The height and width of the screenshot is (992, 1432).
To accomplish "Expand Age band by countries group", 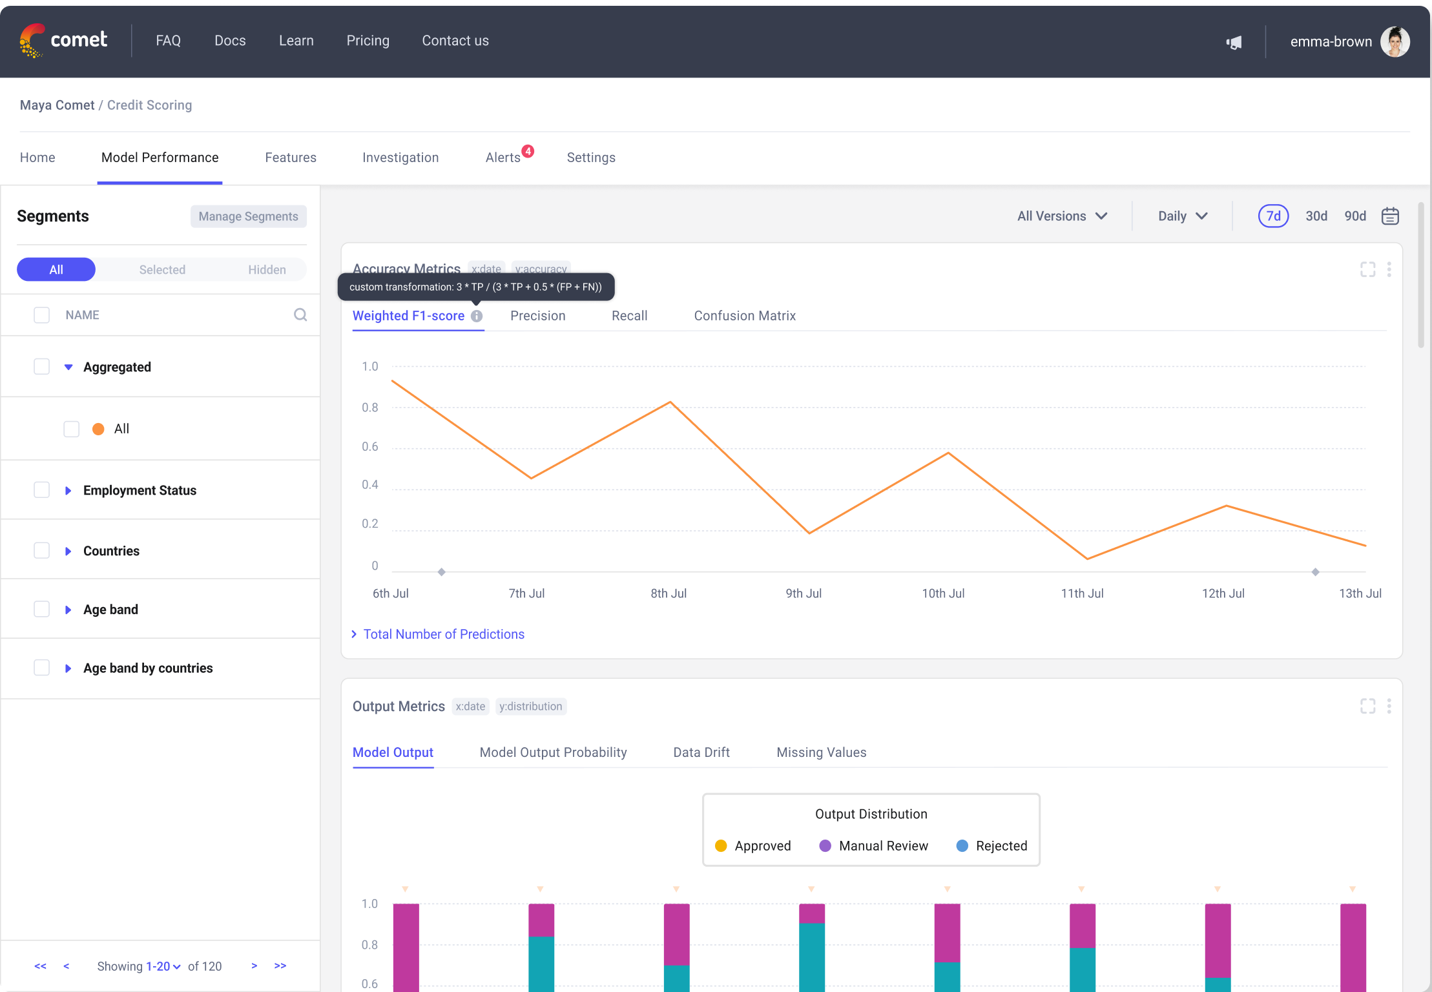I will click(68, 668).
